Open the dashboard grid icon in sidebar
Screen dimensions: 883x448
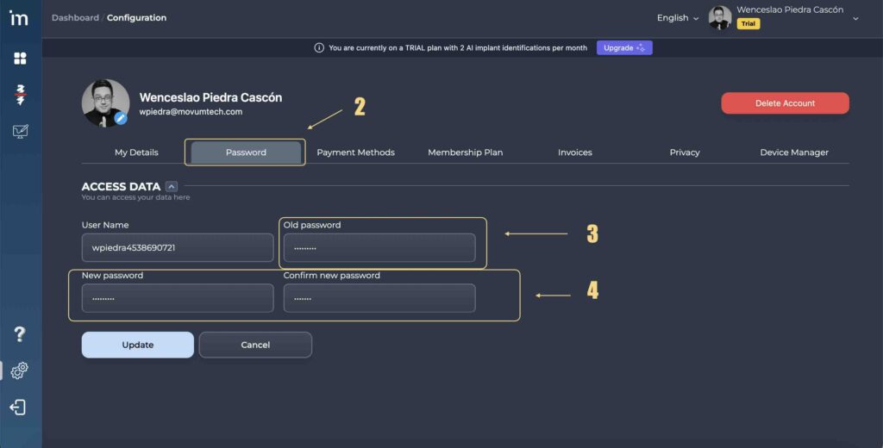tap(20, 59)
